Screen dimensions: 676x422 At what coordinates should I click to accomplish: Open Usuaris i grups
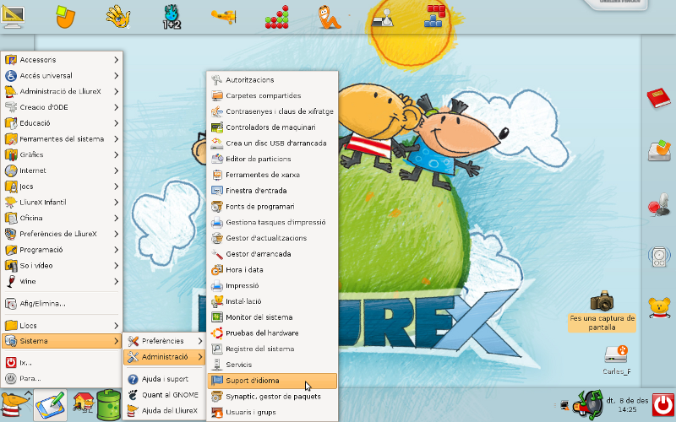(x=272, y=412)
